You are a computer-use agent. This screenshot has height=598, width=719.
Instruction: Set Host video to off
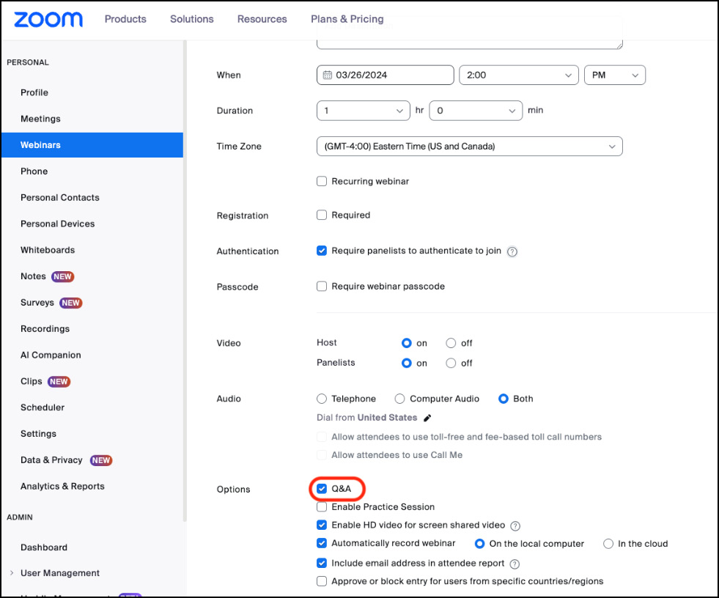click(451, 344)
